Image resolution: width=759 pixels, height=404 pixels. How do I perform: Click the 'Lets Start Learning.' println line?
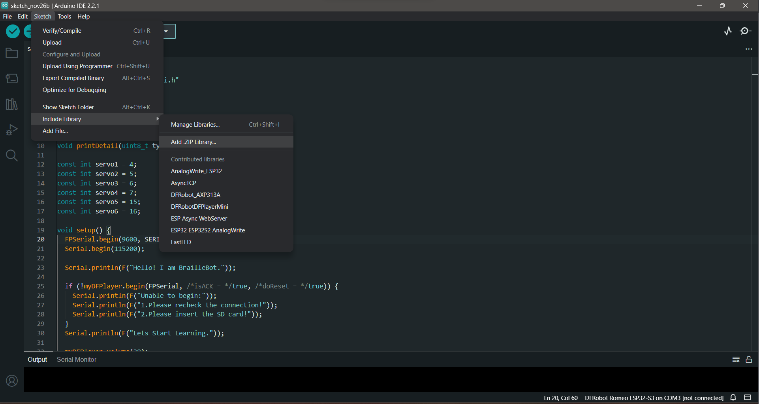coord(145,333)
